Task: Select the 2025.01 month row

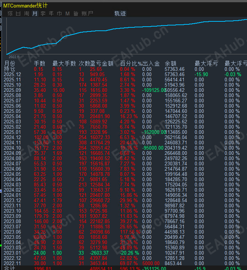Action: 124,132
